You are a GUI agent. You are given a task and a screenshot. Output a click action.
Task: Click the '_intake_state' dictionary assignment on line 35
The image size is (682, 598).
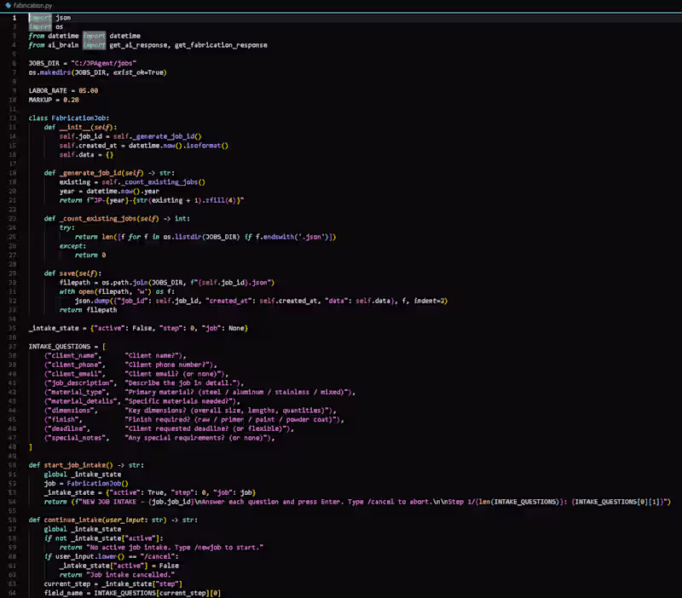pyautogui.click(x=138, y=328)
